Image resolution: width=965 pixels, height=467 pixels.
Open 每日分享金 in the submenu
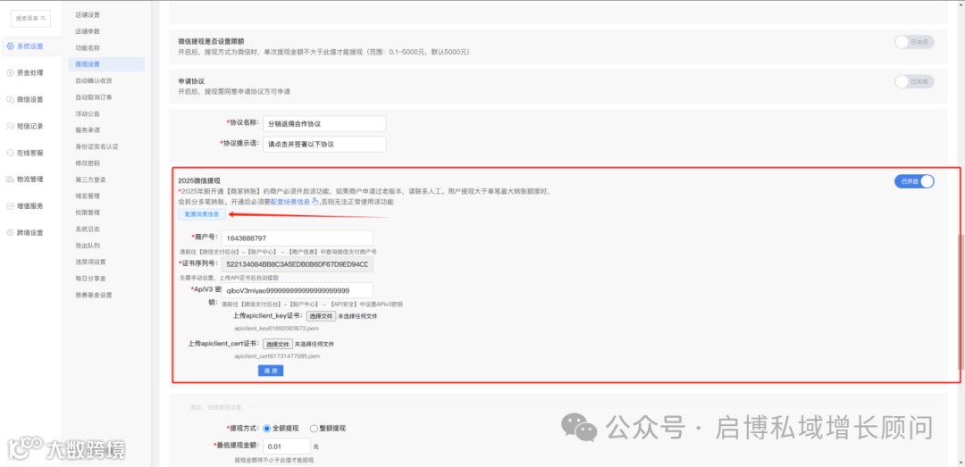pyautogui.click(x=90, y=278)
